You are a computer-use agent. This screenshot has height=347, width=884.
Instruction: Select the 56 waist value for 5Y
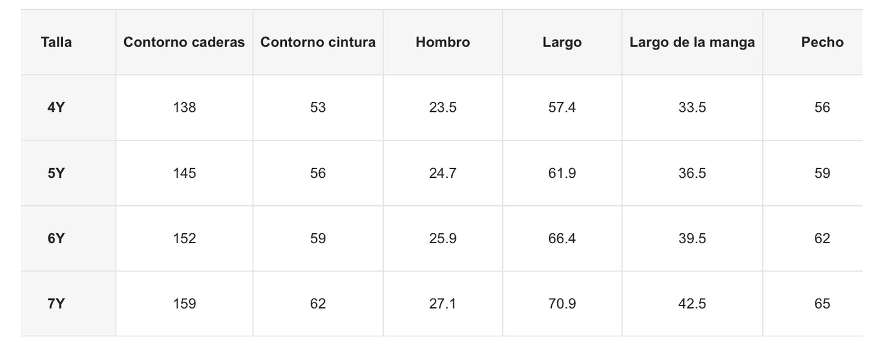point(318,173)
